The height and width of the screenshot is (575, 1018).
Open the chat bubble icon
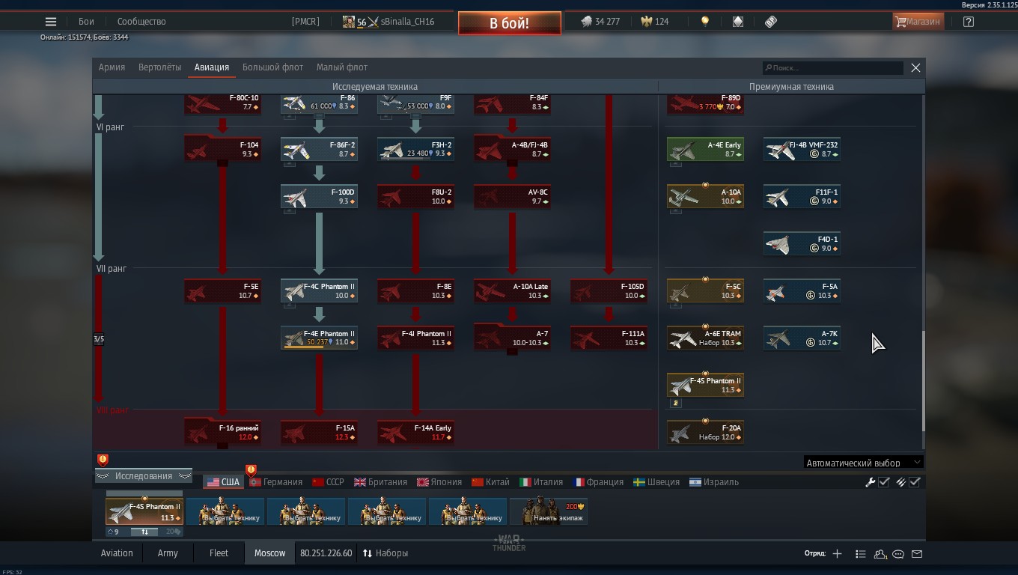tap(898, 554)
